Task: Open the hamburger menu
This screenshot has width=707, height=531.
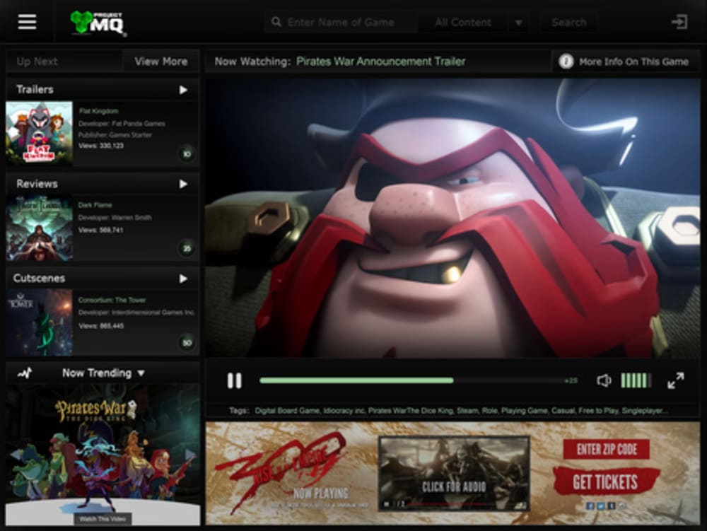Action: pyautogui.click(x=27, y=22)
